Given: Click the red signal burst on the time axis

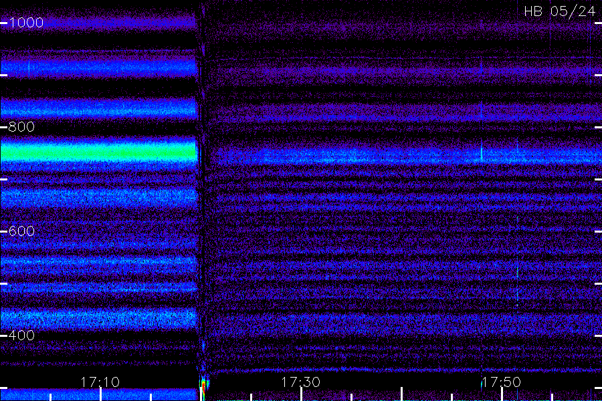Looking at the screenshot, I should [203, 388].
